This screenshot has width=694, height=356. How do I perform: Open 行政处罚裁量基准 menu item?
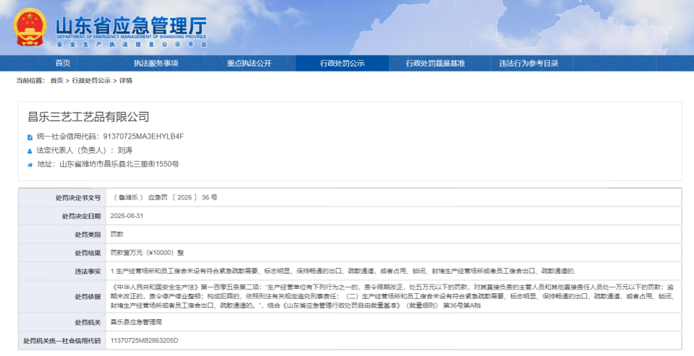[435, 64]
